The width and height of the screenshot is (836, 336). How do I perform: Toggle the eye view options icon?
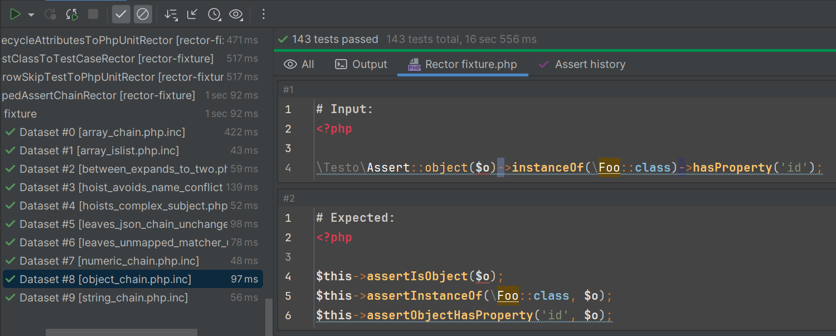click(x=236, y=14)
